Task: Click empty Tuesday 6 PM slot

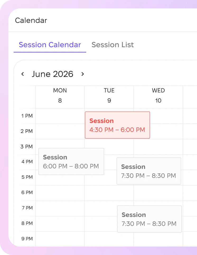Action: point(109,193)
